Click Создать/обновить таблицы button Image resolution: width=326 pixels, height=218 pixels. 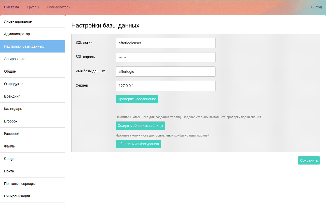click(140, 126)
